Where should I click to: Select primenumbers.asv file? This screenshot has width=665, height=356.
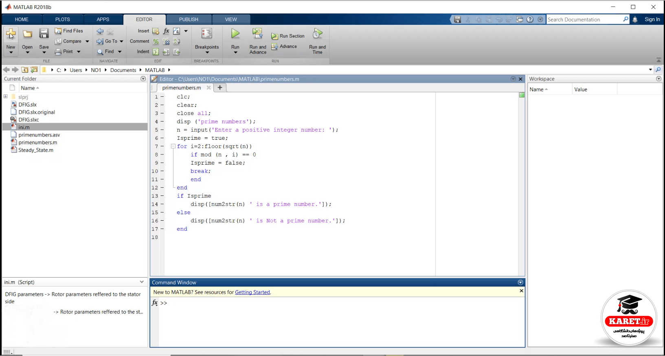click(x=39, y=135)
